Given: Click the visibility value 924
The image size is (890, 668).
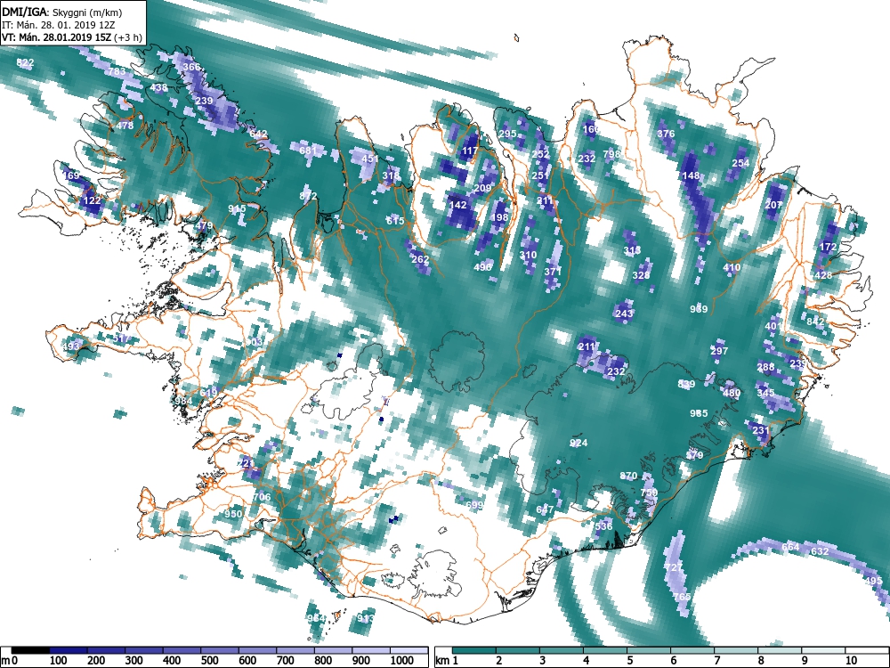Looking at the screenshot, I should point(578,443).
